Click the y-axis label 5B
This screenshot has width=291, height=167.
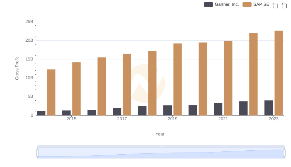click(31, 96)
